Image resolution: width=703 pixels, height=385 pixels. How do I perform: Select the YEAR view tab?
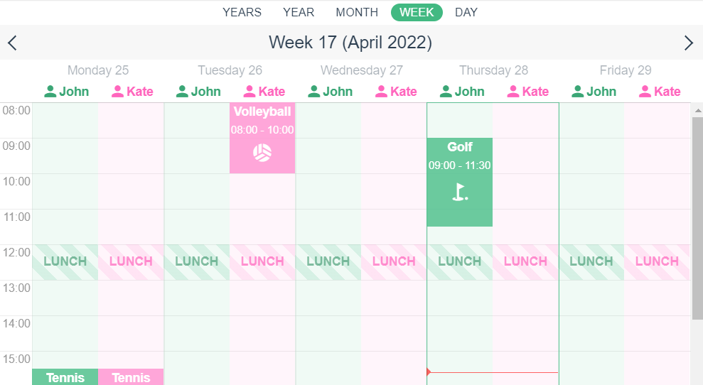(x=299, y=12)
